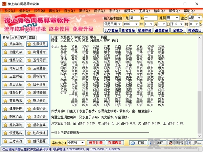The image size is (203, 152).
Task: Expand the month dropdown before 月
Action: click(x=151, y=24)
